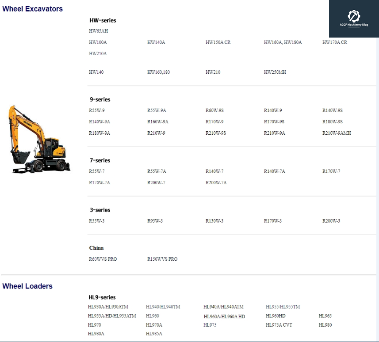
Task: Open the HW250MH model link
Action: pyautogui.click(x=275, y=72)
